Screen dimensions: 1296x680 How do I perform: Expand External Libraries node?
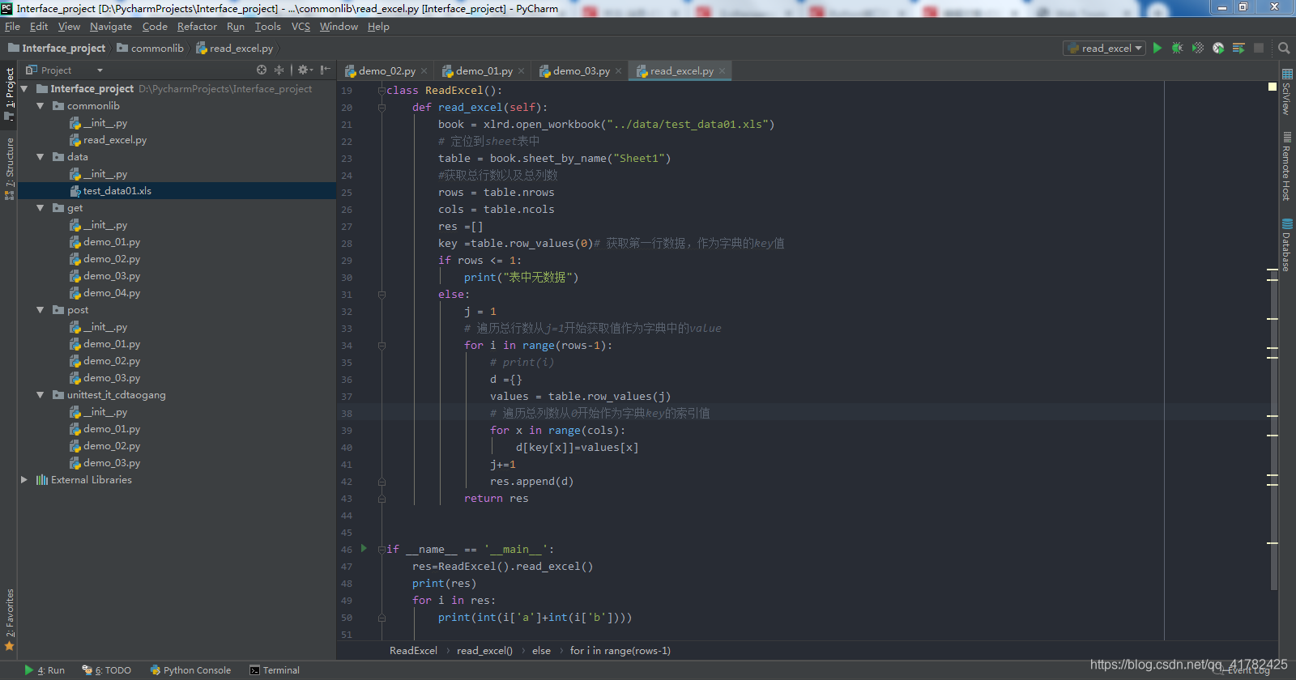[24, 480]
